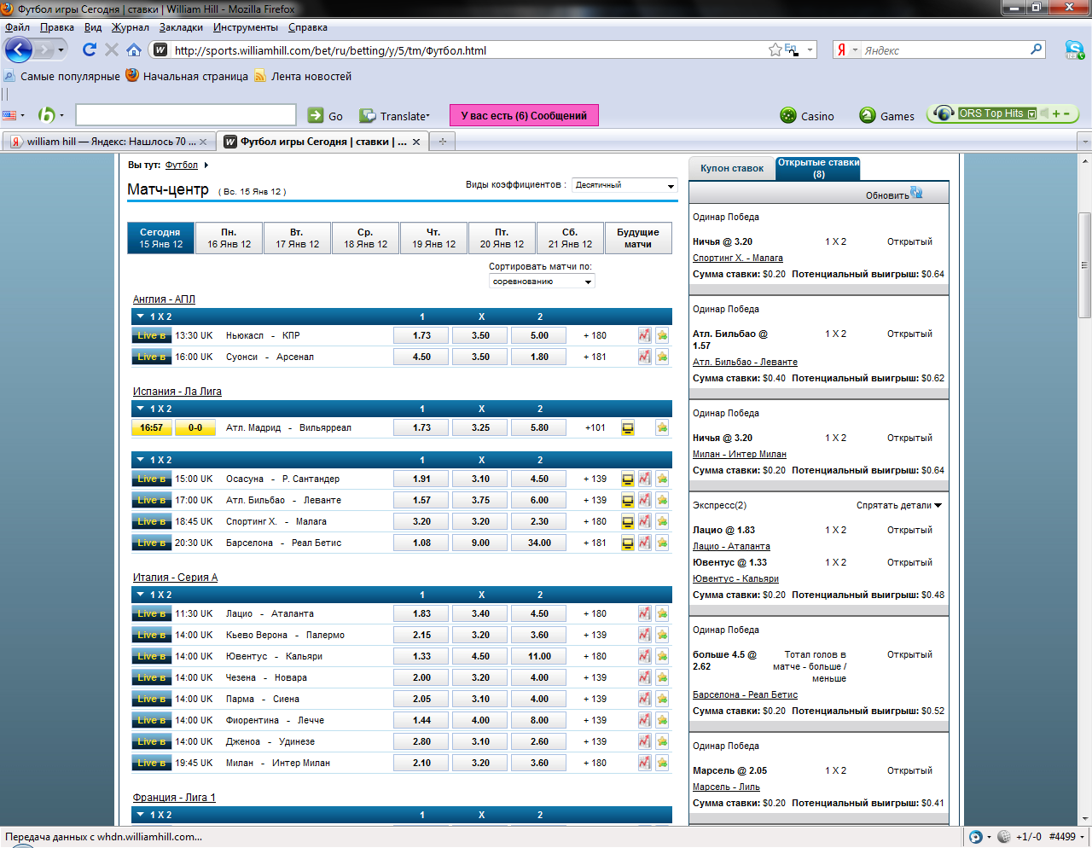1092x848 pixels.
Task: Click refresh icon next to Обновить
Action: coord(916,194)
